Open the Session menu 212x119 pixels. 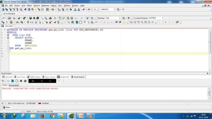coord(37,6)
